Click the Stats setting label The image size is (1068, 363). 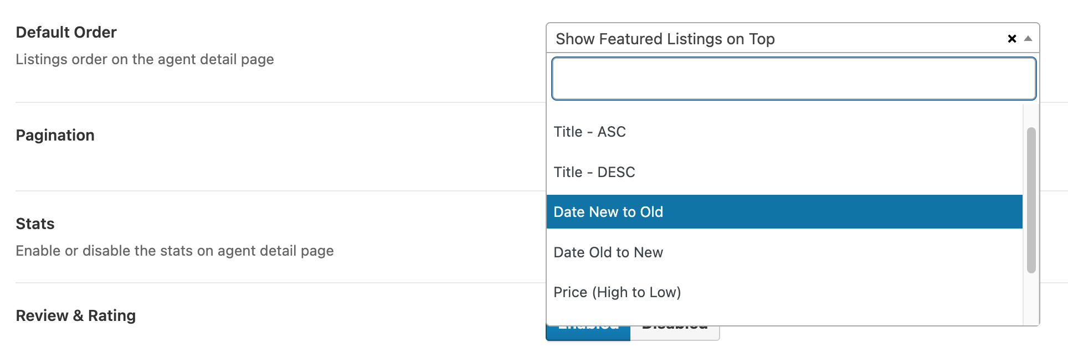35,224
